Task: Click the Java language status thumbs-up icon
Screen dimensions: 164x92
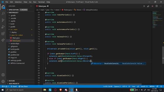Action: pyautogui.click(x=138, y=86)
